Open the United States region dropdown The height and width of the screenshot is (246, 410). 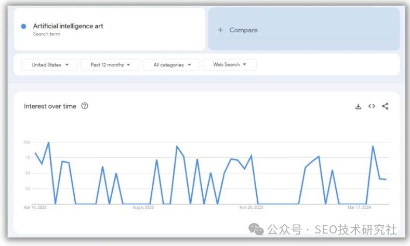[x=50, y=65]
